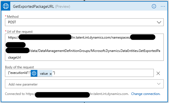Remove the value token using its x

pos(51,74)
